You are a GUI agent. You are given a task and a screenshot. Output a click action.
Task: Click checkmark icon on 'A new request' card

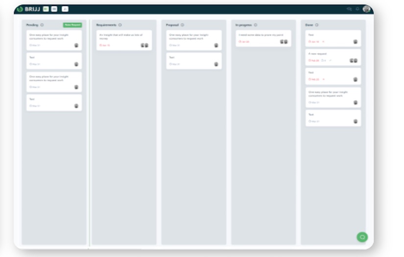pyautogui.click(x=331, y=61)
